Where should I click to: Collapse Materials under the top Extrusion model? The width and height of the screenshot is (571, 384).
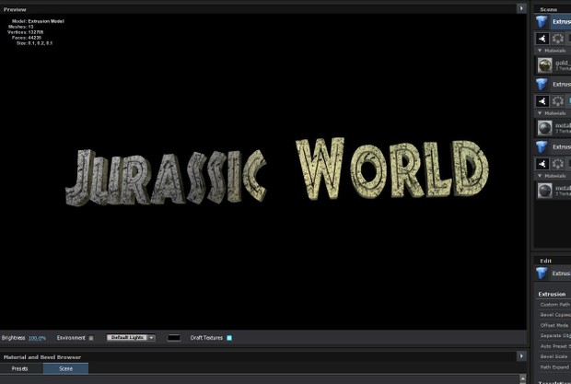[x=540, y=51]
